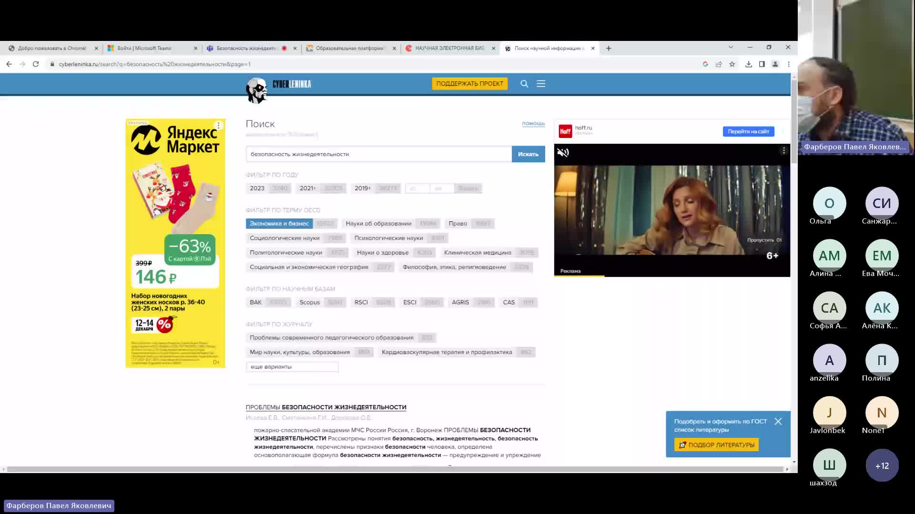Toggle Психологические науки filter
915x514 pixels.
pyautogui.click(x=399, y=238)
